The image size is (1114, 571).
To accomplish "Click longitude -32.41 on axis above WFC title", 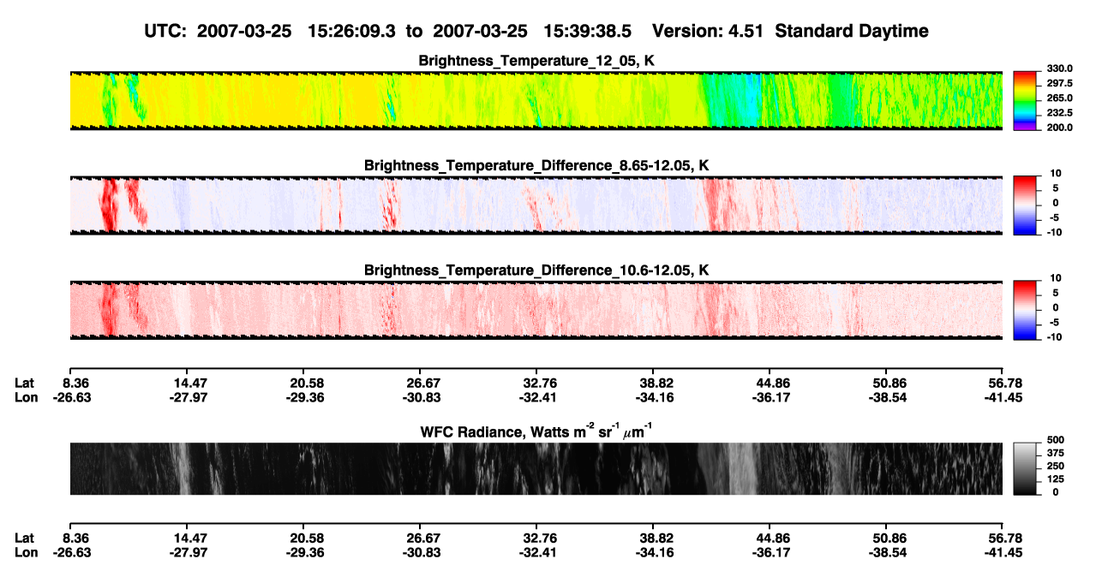I will [540, 397].
